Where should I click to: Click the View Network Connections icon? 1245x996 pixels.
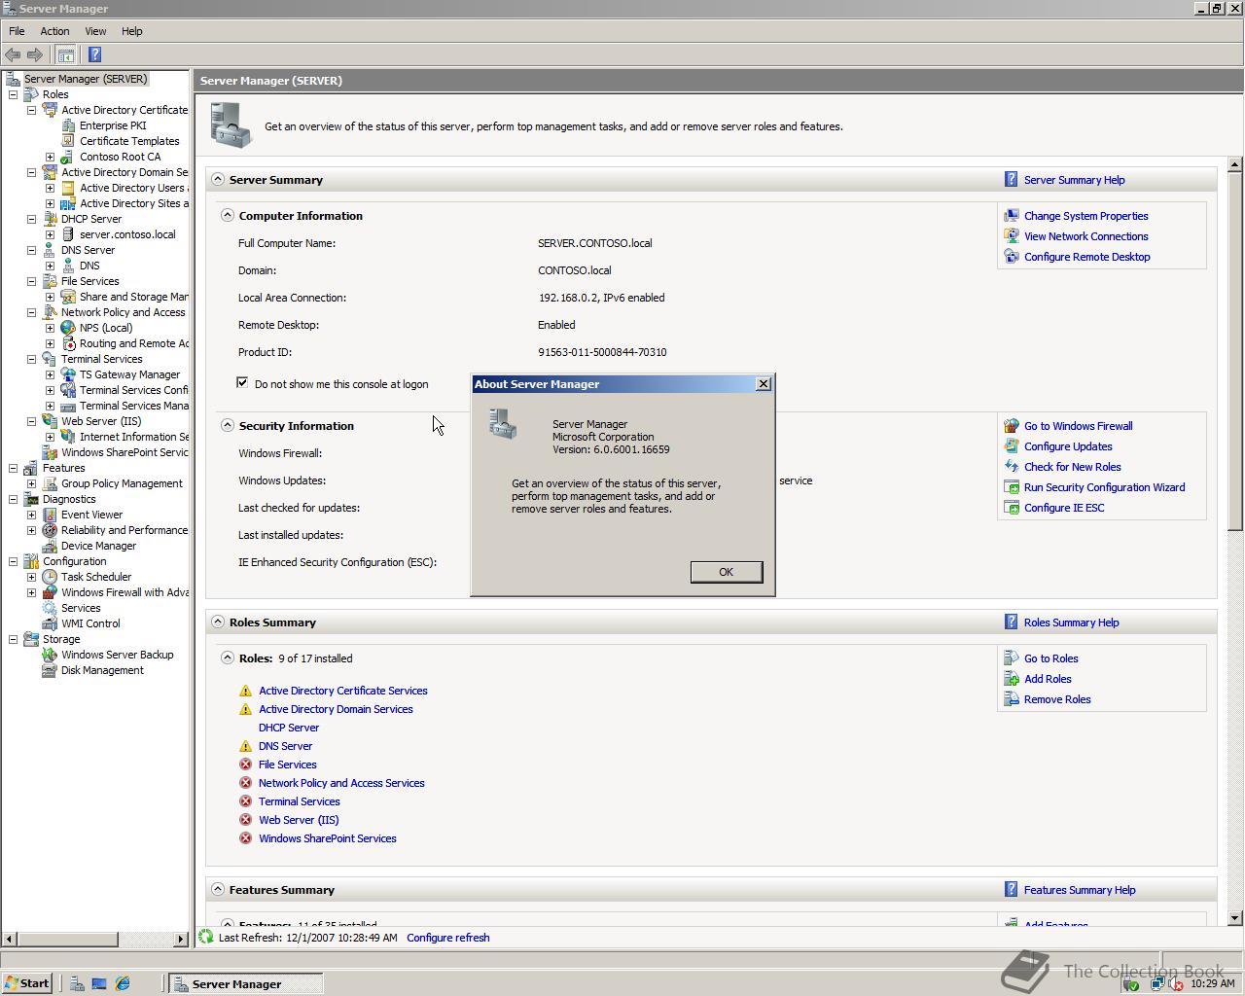coord(1012,236)
